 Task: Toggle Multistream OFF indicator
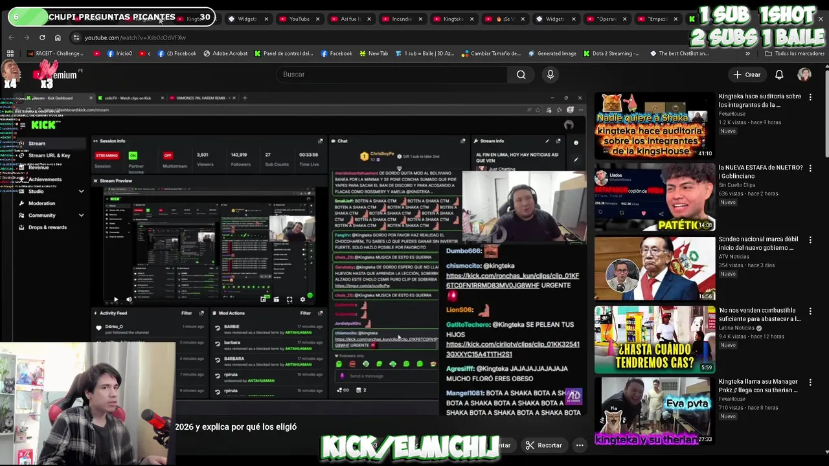click(168, 155)
